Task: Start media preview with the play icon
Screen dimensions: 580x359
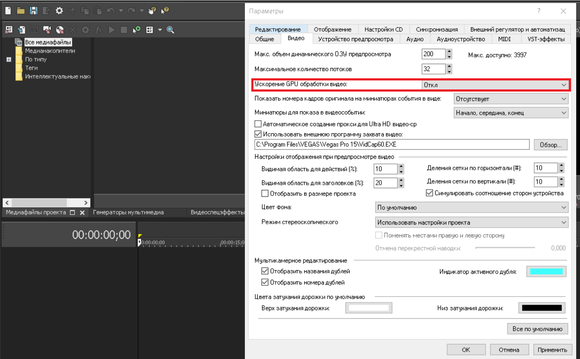Action: (111, 30)
